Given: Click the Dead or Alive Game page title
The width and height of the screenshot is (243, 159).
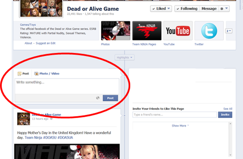Looking at the screenshot, I should tap(93, 9).
